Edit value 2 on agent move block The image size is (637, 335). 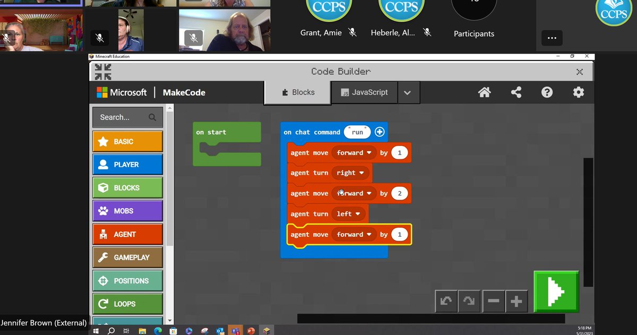click(x=400, y=193)
